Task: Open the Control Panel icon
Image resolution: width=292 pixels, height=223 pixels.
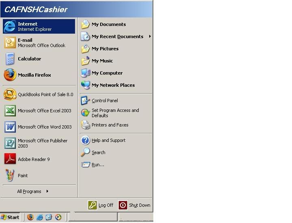Action: 86,101
